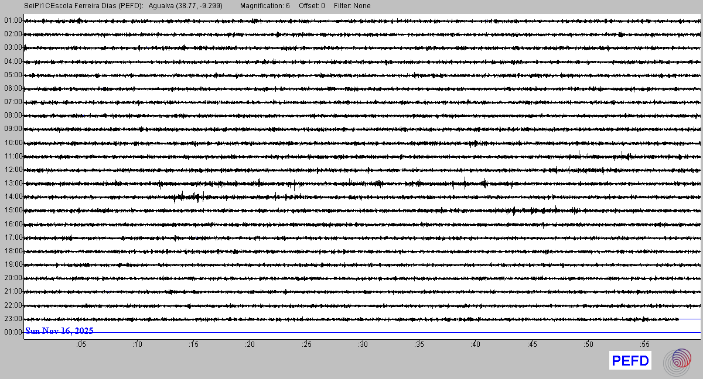Click the Sun Nov 16, 2025 date label
703x379 pixels.
point(59,331)
